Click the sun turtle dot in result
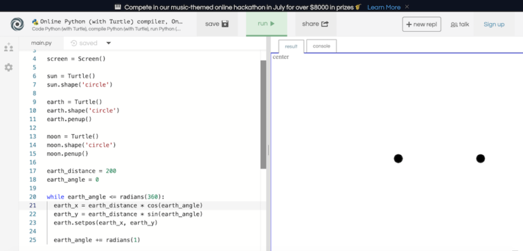Viewport: 523px width, 251px height. point(398,158)
